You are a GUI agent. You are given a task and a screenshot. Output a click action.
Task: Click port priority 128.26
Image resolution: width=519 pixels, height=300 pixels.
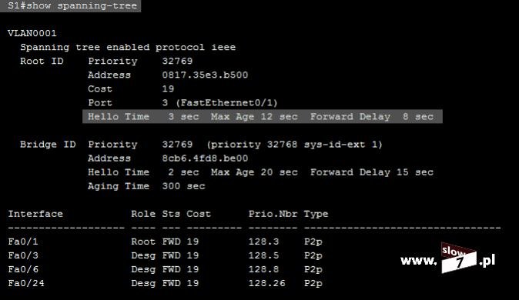[x=266, y=284]
